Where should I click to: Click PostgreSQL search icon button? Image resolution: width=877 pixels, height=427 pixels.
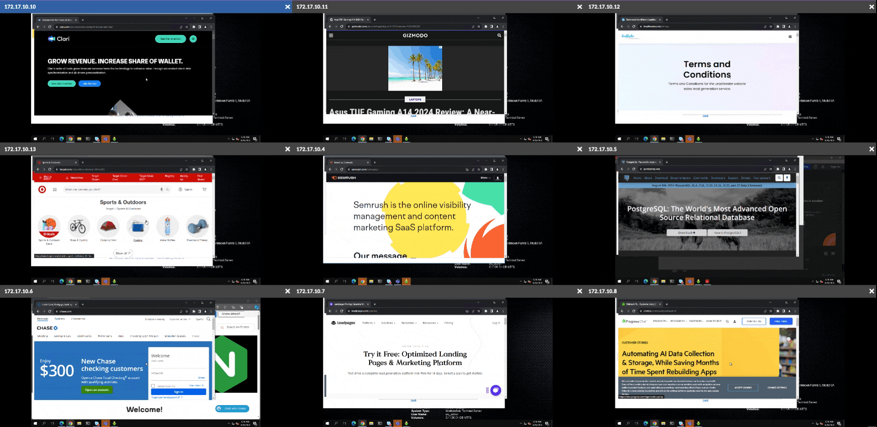779,178
